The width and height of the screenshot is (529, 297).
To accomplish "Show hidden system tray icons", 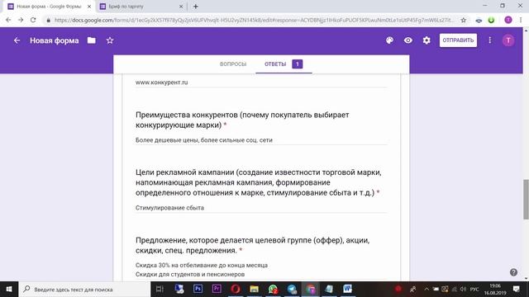I will point(427,290).
